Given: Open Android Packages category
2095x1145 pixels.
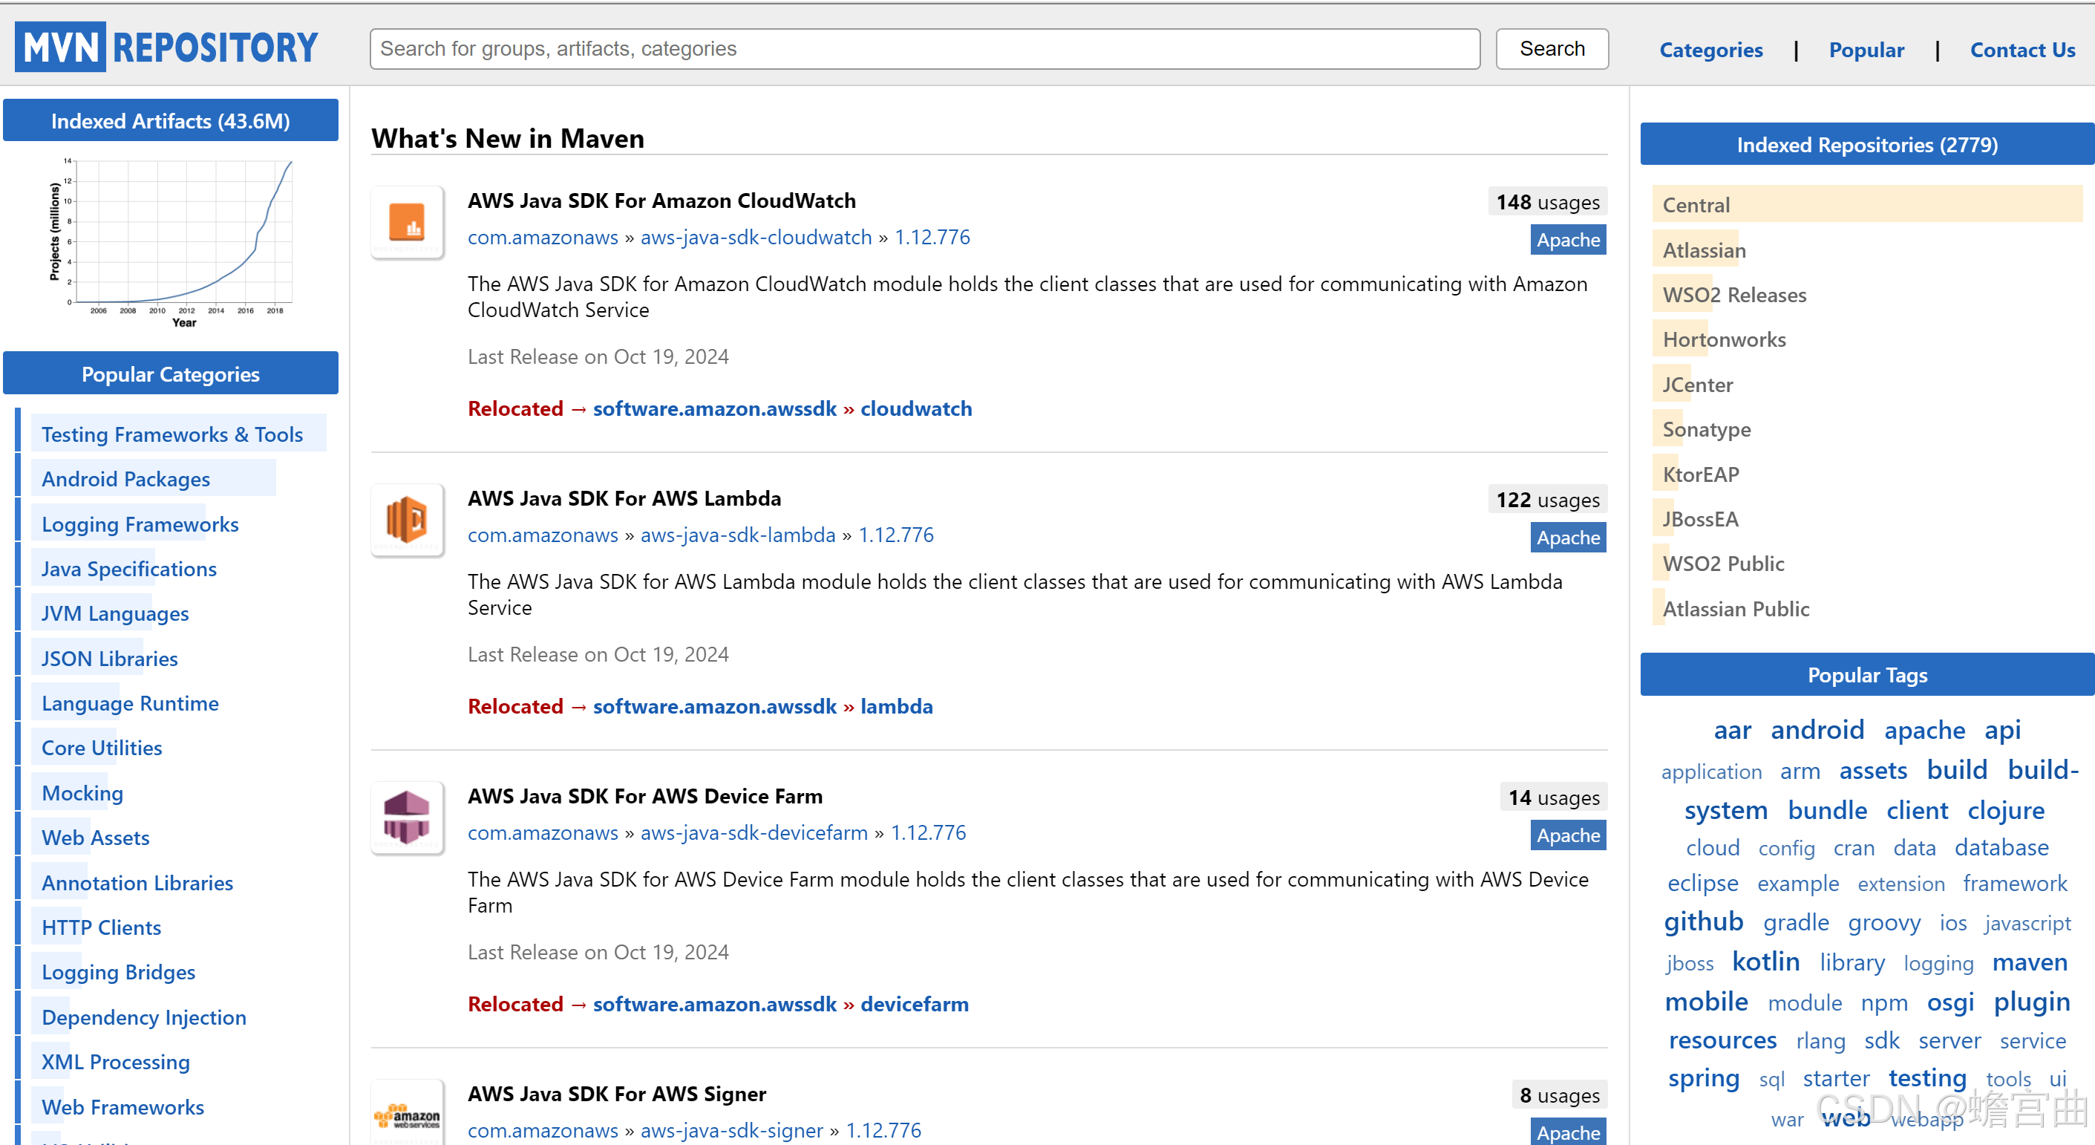Looking at the screenshot, I should click(x=125, y=478).
